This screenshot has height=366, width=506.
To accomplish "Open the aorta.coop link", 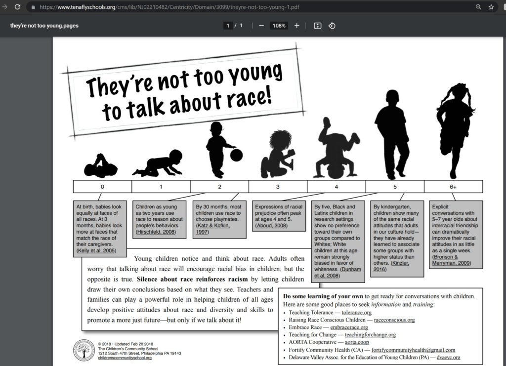I will [357, 342].
